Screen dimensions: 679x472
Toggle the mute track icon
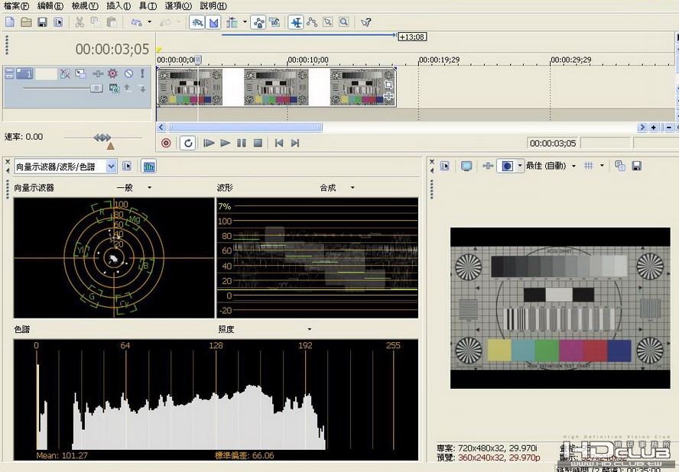coord(128,73)
